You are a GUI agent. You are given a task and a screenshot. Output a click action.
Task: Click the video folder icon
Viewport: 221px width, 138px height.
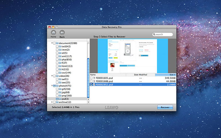click(x=57, y=76)
